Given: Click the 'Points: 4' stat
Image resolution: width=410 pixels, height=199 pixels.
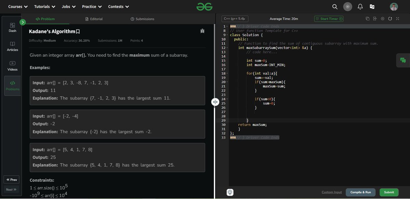Looking at the screenshot, I should click(x=137, y=41).
